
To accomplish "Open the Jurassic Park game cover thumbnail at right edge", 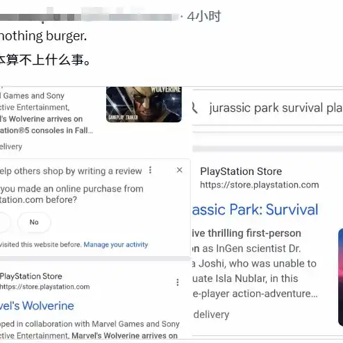I will 340,278.
